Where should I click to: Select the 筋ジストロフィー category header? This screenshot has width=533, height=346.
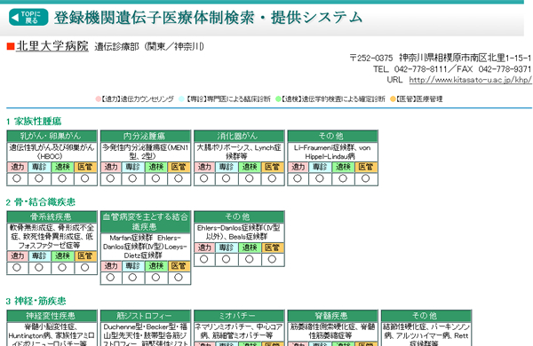(x=146, y=316)
